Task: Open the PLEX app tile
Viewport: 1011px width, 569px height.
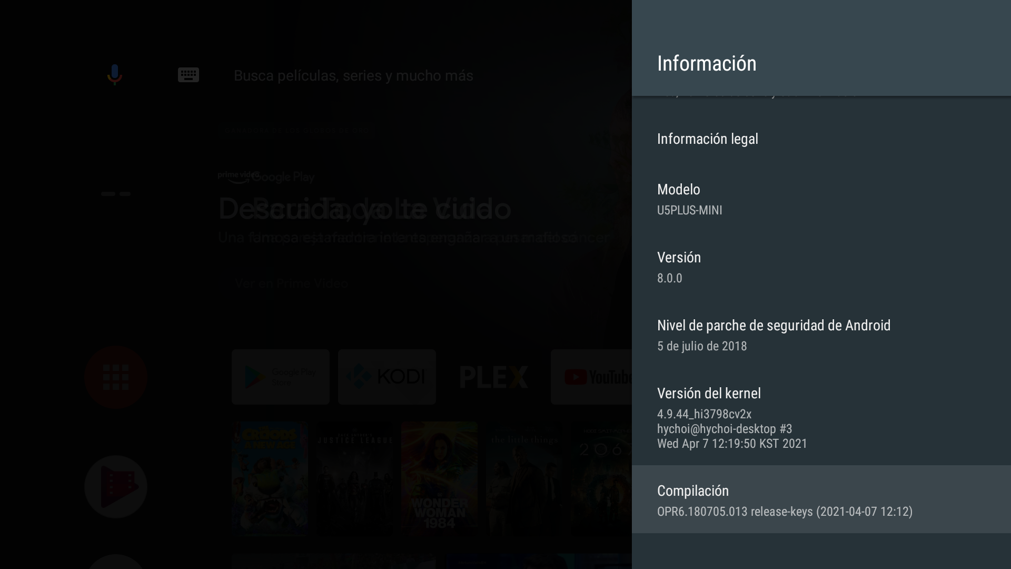Action: coord(493,377)
